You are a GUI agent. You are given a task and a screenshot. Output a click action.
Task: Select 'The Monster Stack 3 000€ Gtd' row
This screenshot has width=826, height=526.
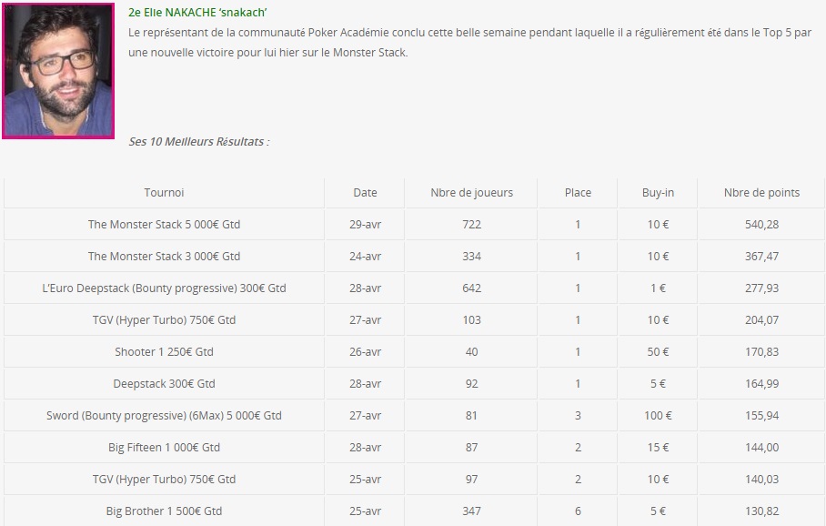coord(414,256)
